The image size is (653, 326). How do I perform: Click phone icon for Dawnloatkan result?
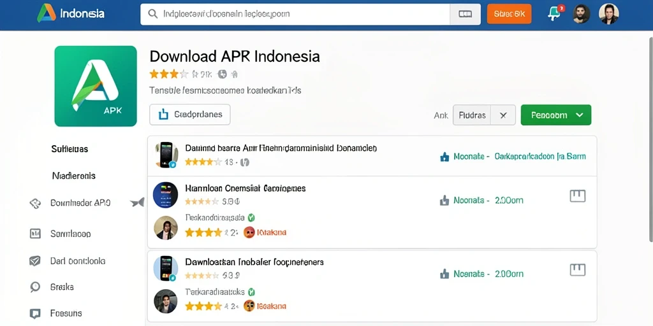click(x=166, y=269)
